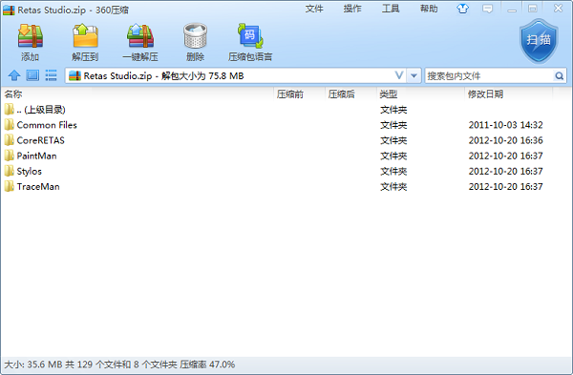Select the 'PaintMan' folder name
Screen dimensions: 573x375
point(36,156)
